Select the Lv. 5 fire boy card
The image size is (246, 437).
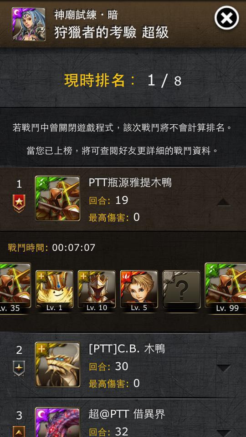139,290
